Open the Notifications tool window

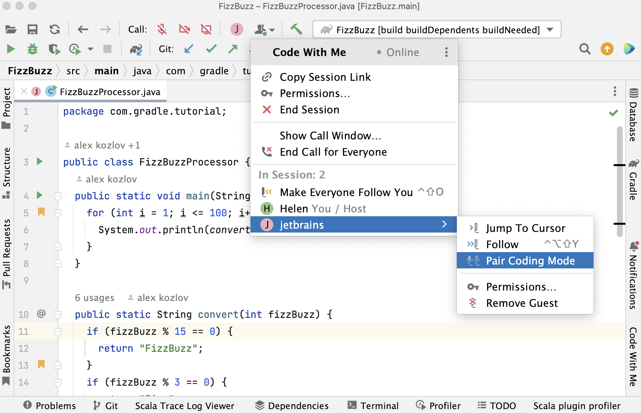point(633,275)
